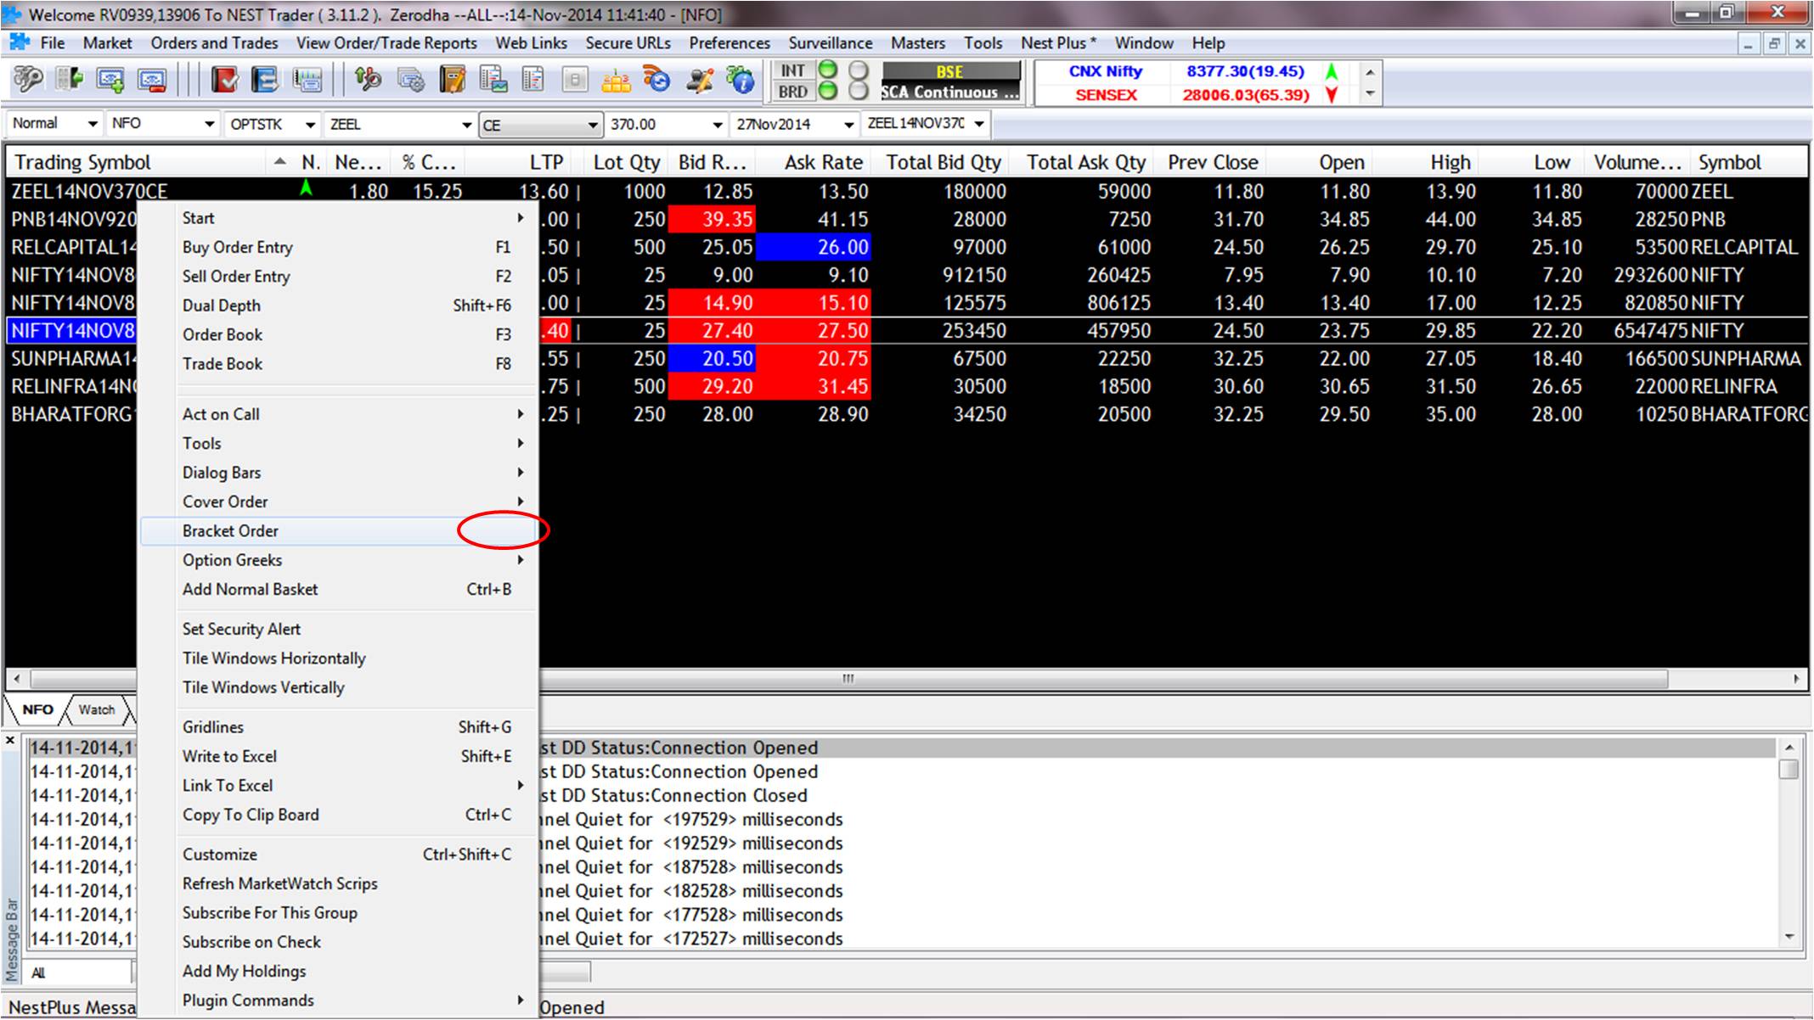Click the Total Bid Qty column header

tap(943, 162)
